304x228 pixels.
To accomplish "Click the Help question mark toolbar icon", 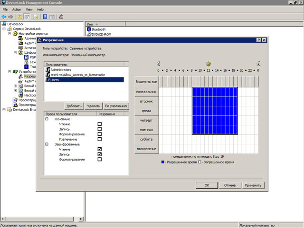I will [x=45, y=17].
